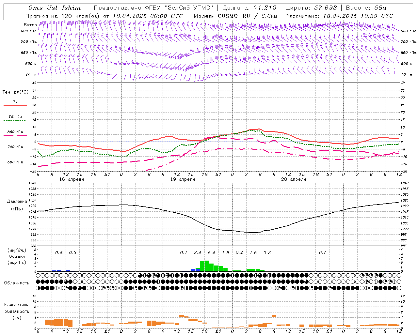418x334 pixels.
Task: Click the dashed line sample under Td 2м
Action: (15, 121)
